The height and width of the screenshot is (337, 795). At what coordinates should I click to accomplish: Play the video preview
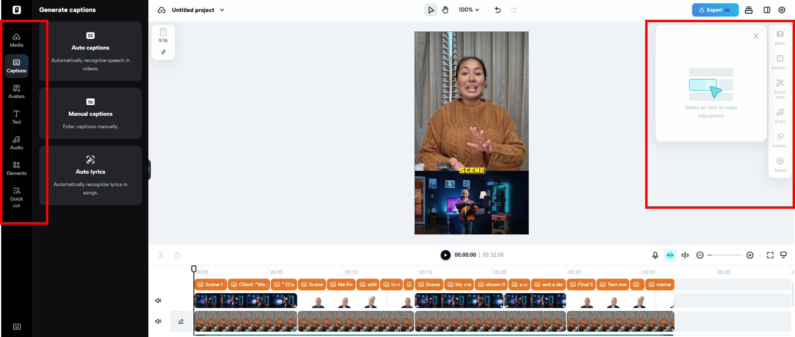pos(445,255)
